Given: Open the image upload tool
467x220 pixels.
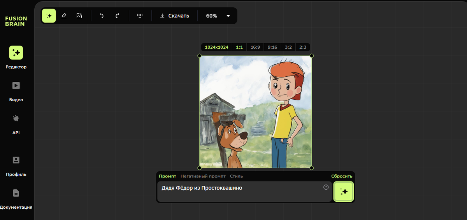Looking at the screenshot, I should [x=79, y=16].
